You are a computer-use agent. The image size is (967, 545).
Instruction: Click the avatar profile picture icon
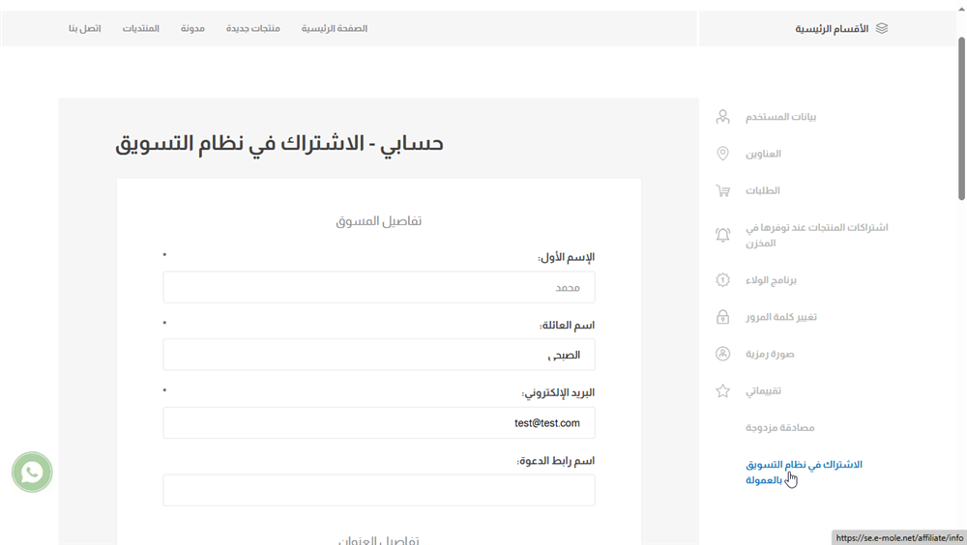(x=722, y=354)
